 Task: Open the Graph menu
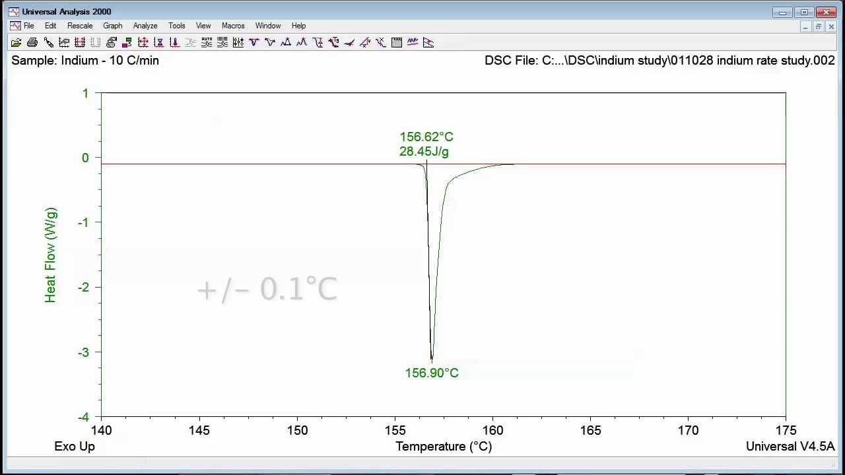click(x=112, y=26)
